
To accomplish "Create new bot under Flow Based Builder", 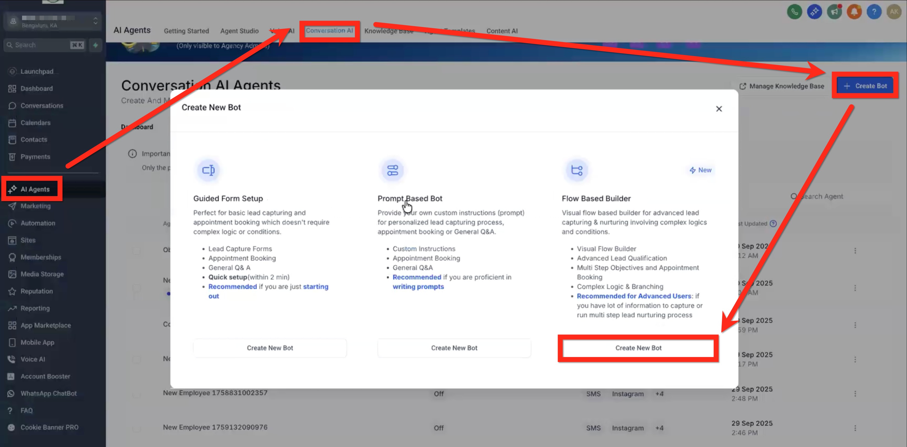I will [x=638, y=348].
